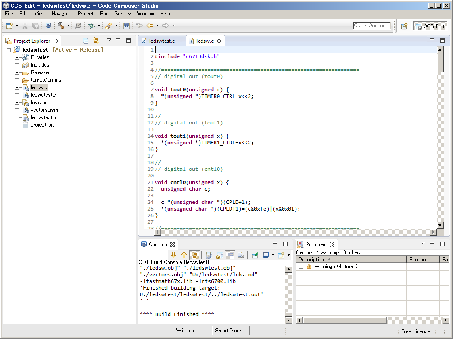Toggle Link with Editor in Project Explorer
453x339 pixels.
click(96, 41)
